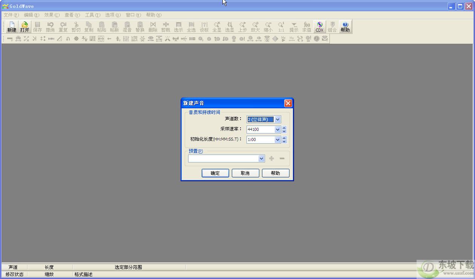Open the 帮助 (Help) menu in the menu bar
The width and height of the screenshot is (475, 279).
point(154,15)
